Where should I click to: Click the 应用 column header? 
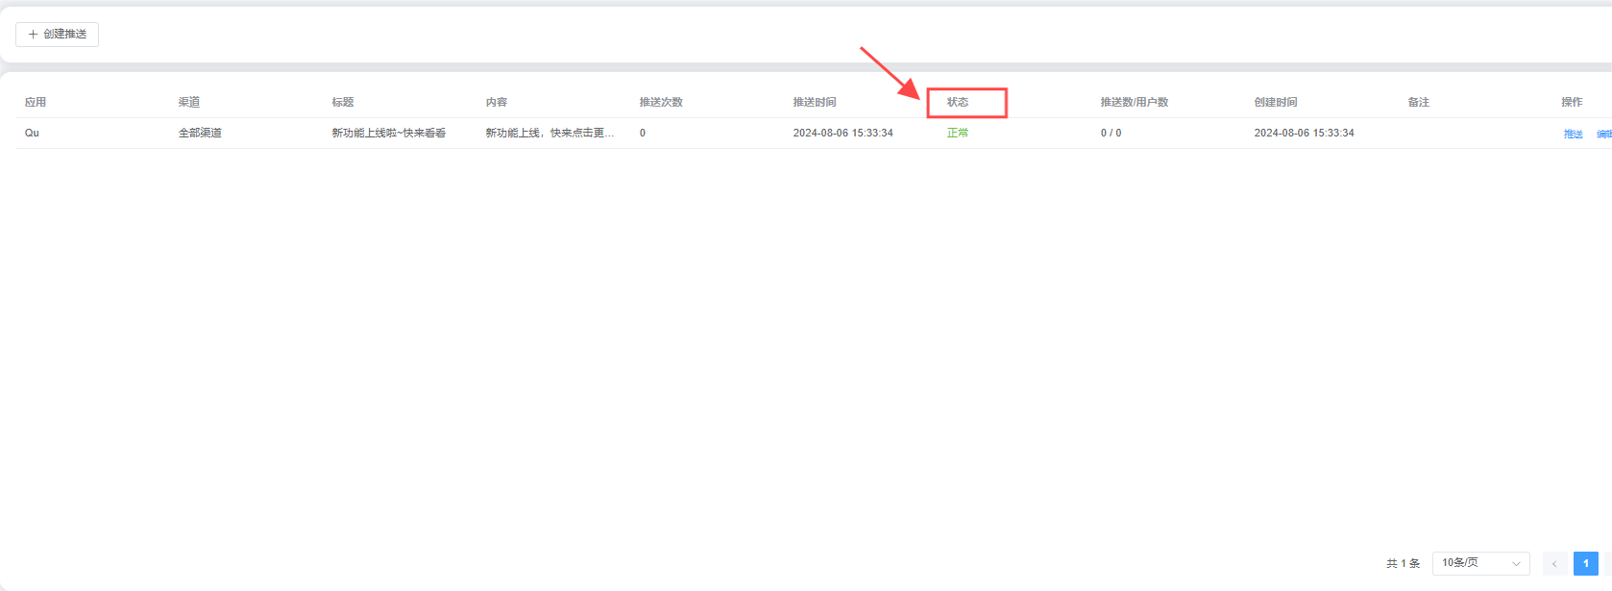pyautogui.click(x=36, y=102)
